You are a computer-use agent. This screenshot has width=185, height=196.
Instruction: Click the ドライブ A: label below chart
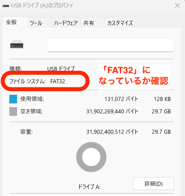tap(89, 187)
